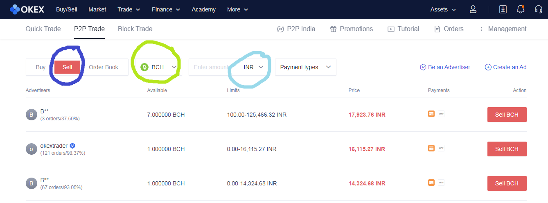Click the download app icon
Image resolution: width=548 pixels, height=203 pixels.
click(503, 9)
